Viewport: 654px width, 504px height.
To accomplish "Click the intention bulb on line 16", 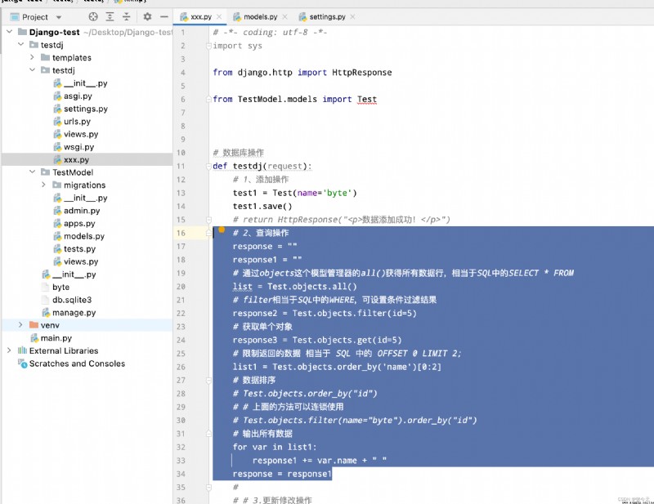I will [x=222, y=230].
